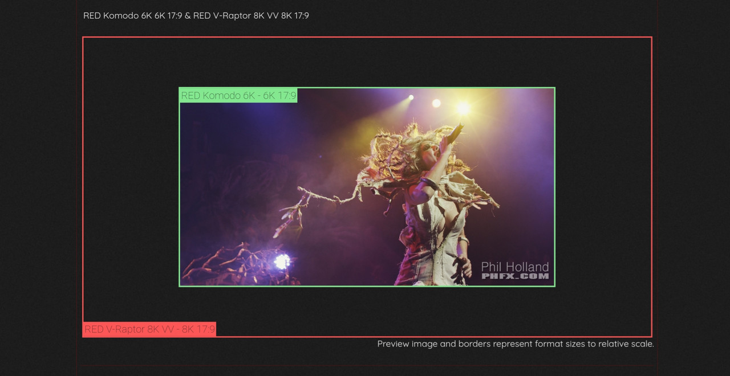Click the heading "RED Komodo 6K 6K 17:9 & RED V-Raptor 8K VV 8K 17:9"
The width and height of the screenshot is (730, 376).
tap(196, 15)
